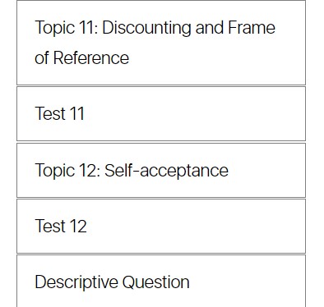The width and height of the screenshot is (324, 307).
Task: Select the Descriptive Question list row
Action: (161, 281)
